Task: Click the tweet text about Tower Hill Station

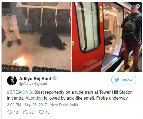Action: tap(70, 95)
